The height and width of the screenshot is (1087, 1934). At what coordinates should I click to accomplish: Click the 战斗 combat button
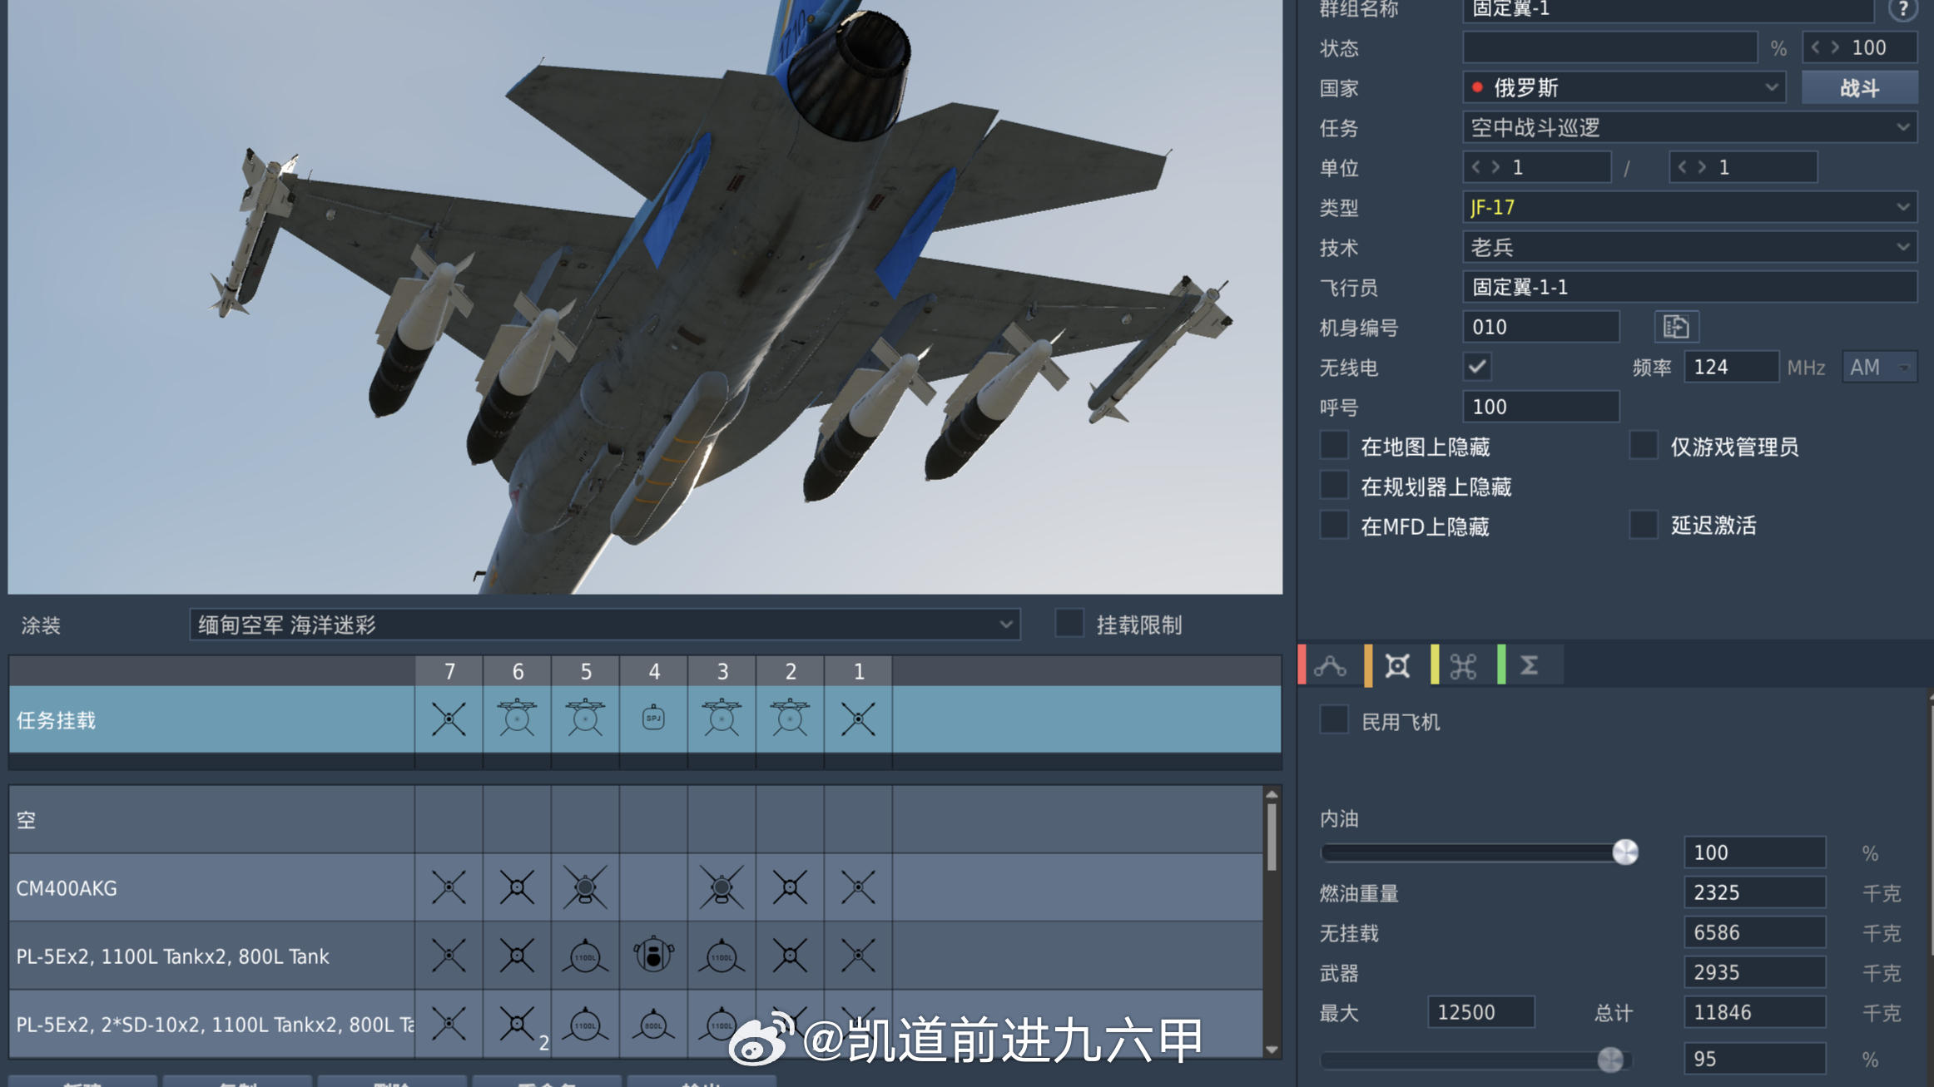[1859, 86]
